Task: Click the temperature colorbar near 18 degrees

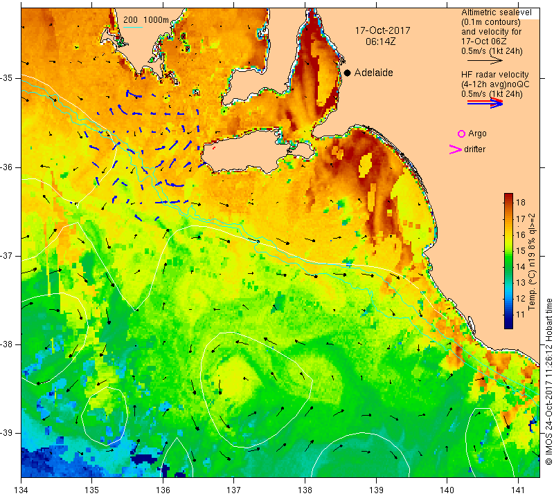Action: [508, 202]
